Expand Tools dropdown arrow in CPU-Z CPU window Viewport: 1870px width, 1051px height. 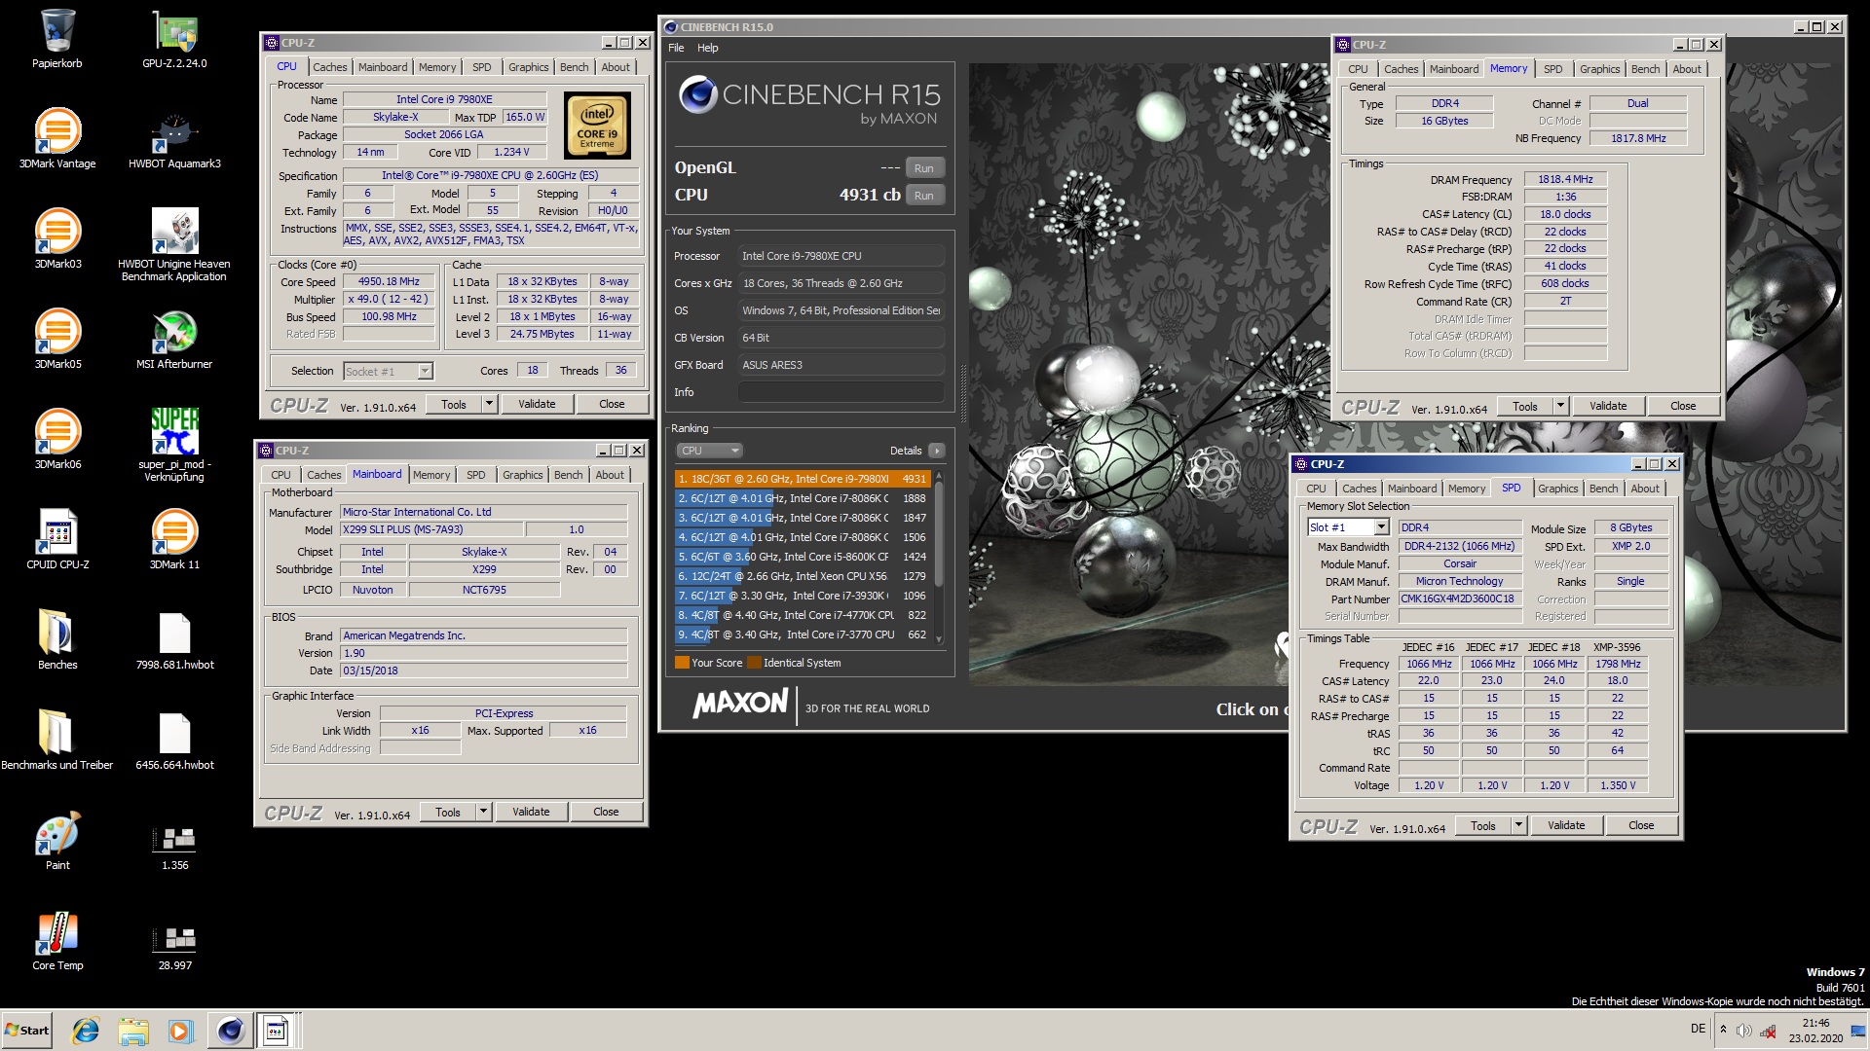(489, 404)
